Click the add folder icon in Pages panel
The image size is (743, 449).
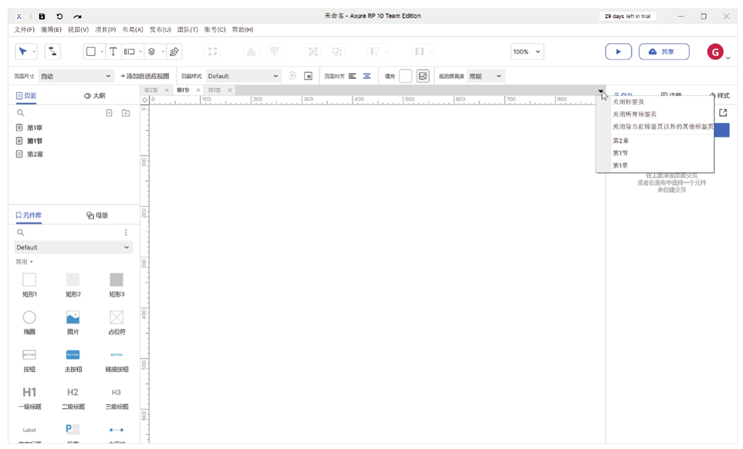(126, 113)
